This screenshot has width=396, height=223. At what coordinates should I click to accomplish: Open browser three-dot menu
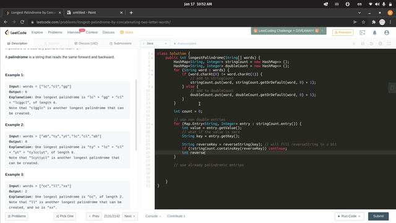tap(390, 22)
